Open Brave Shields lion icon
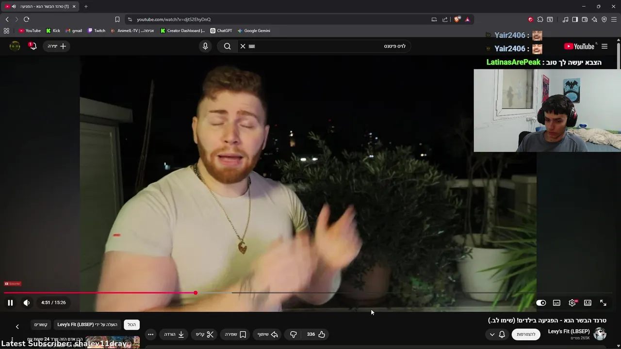This screenshot has height=349, width=621. 457,19
